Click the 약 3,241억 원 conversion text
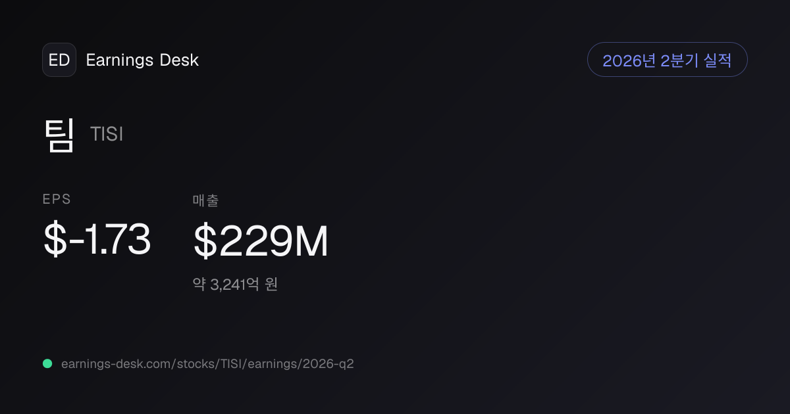 235,284
